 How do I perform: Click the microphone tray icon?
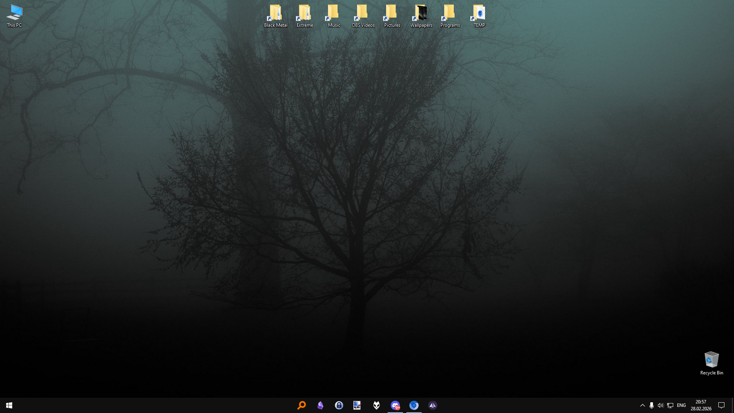pos(651,405)
